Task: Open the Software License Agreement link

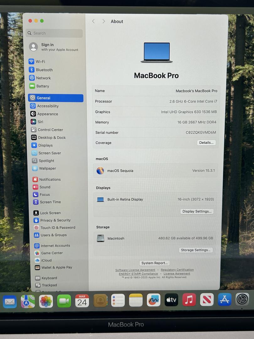Action: click(135, 270)
